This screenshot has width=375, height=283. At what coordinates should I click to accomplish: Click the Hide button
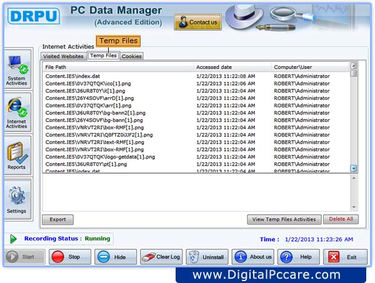116,257
